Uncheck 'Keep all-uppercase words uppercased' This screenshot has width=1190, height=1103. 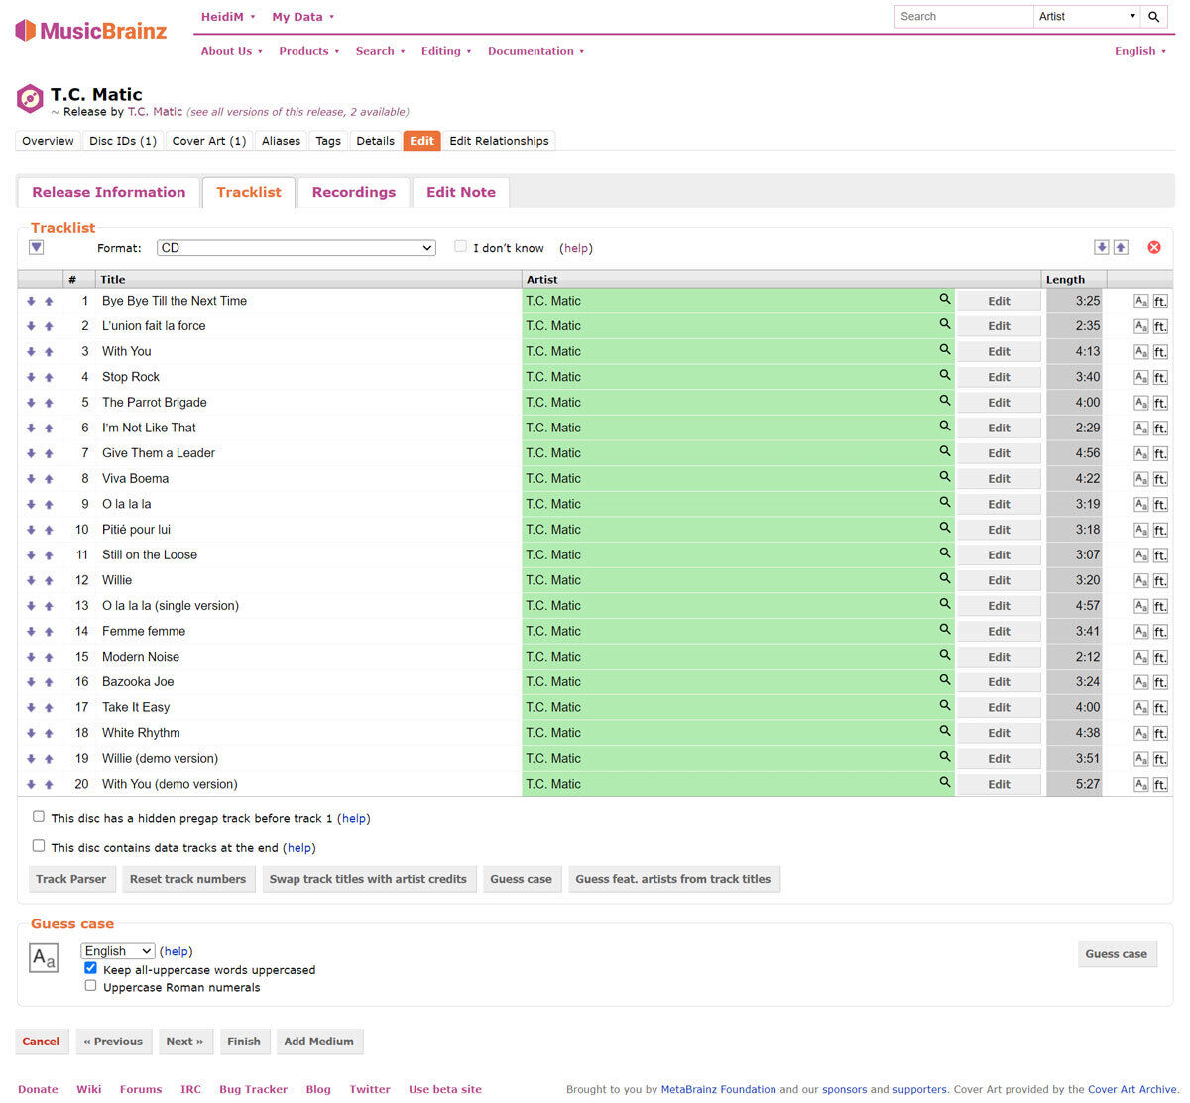pyautogui.click(x=90, y=968)
